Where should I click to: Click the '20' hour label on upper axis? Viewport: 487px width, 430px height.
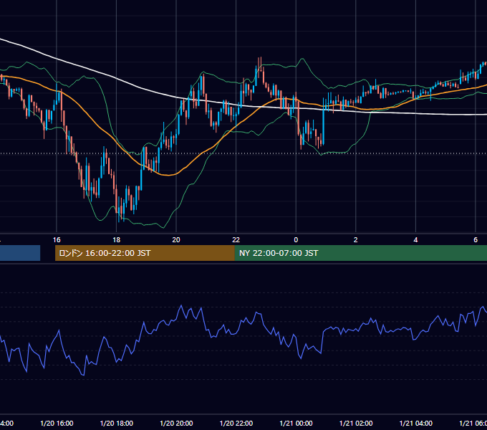point(176,239)
